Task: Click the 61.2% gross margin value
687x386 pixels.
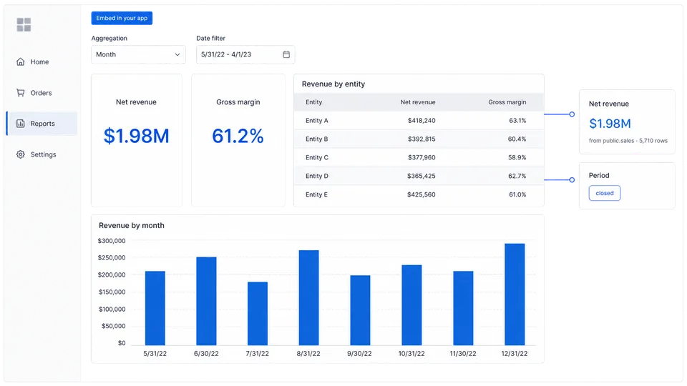Action: 238,136
